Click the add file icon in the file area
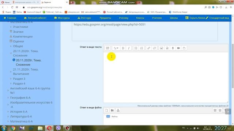This screenshot has height=131, width=234. tap(106, 110)
